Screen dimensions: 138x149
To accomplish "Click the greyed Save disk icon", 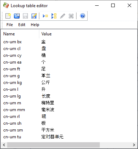I will 25,16.
